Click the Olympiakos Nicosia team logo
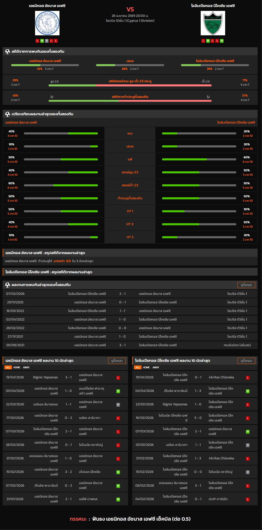The width and height of the screenshot is (262, 530). (213, 23)
